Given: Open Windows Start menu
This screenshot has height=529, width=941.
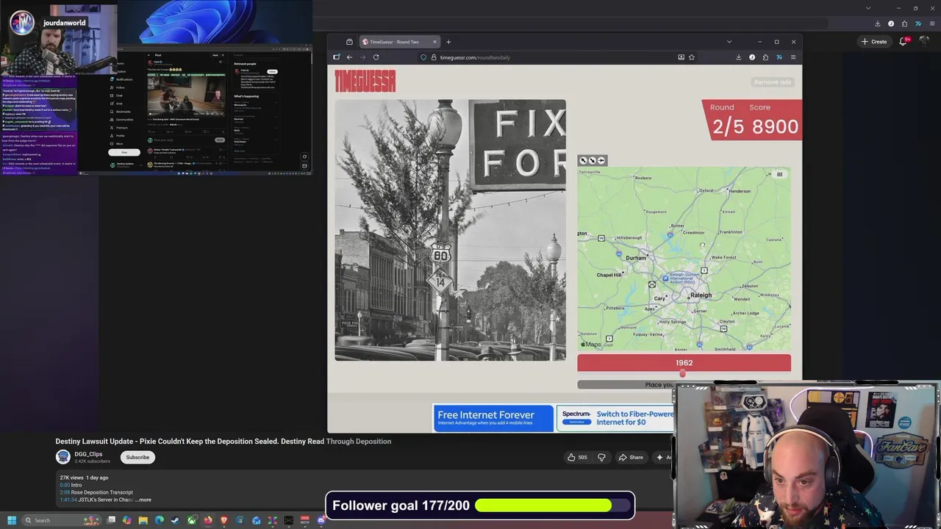Looking at the screenshot, I should coord(11,520).
